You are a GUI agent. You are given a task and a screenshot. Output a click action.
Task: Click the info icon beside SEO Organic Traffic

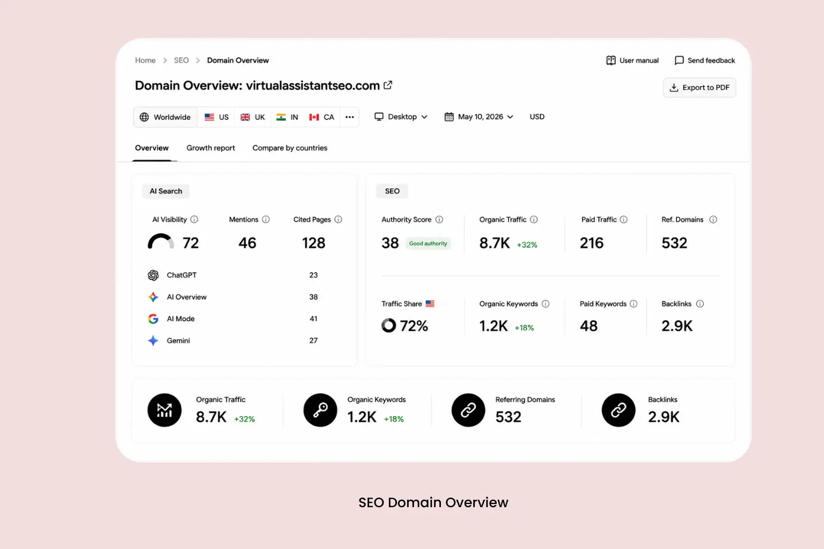click(x=534, y=219)
